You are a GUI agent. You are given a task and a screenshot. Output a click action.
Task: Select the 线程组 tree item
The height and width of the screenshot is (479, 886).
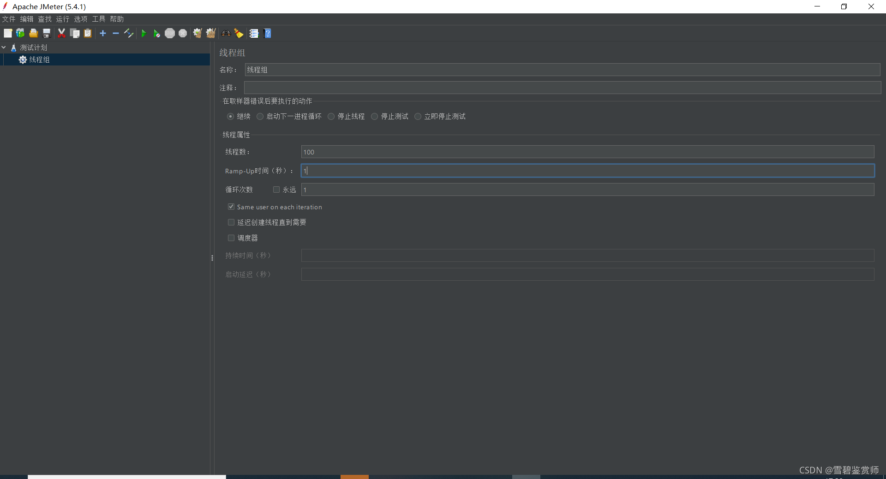[40, 59]
